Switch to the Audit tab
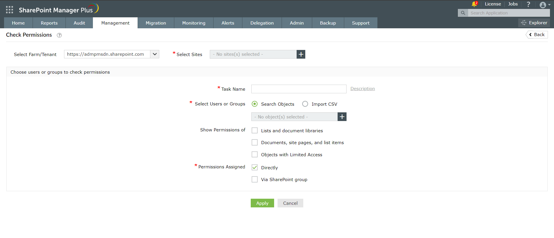The image size is (554, 238). pyautogui.click(x=79, y=23)
